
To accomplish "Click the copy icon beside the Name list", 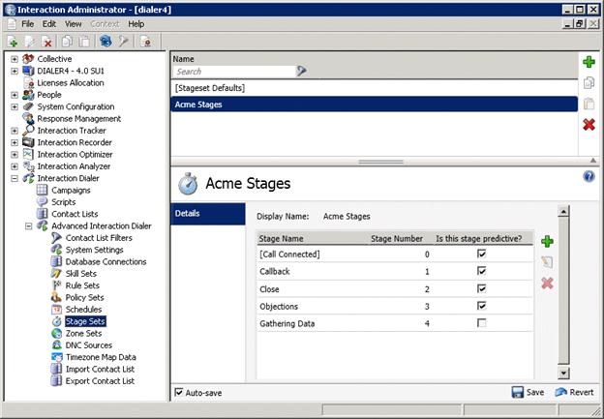I will click(589, 84).
